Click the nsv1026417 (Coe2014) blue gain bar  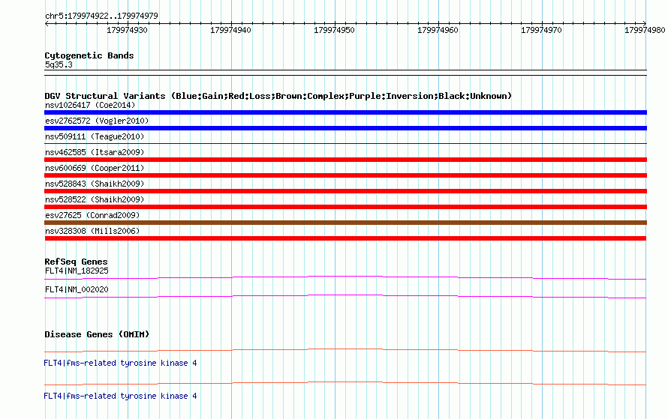[345, 112]
